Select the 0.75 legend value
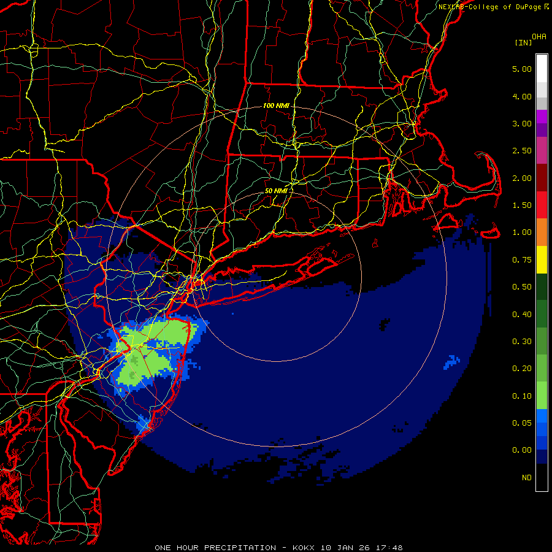This screenshot has height=552, width=552. (x=522, y=260)
